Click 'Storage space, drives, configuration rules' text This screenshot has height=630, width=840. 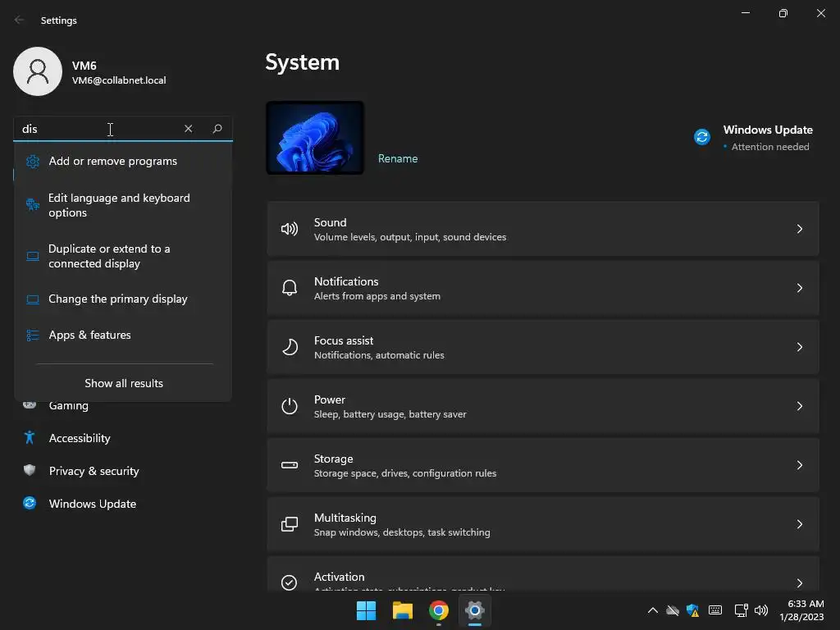coord(405,473)
